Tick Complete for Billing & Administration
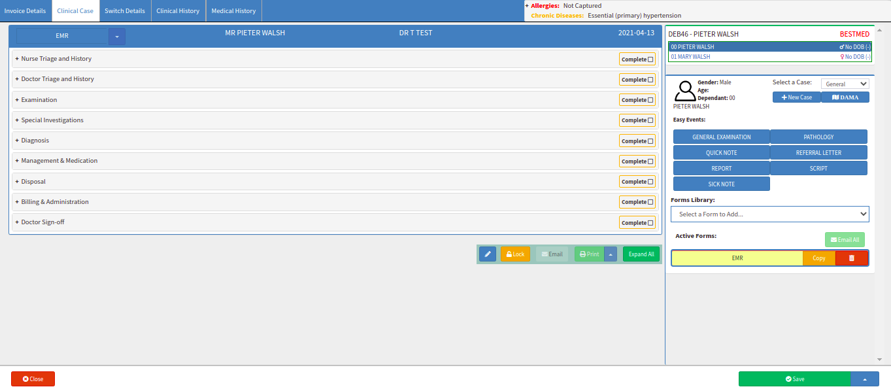 [650, 202]
